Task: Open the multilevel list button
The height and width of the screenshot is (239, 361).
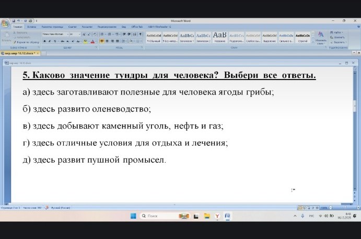Action: pyautogui.click(x=118, y=34)
